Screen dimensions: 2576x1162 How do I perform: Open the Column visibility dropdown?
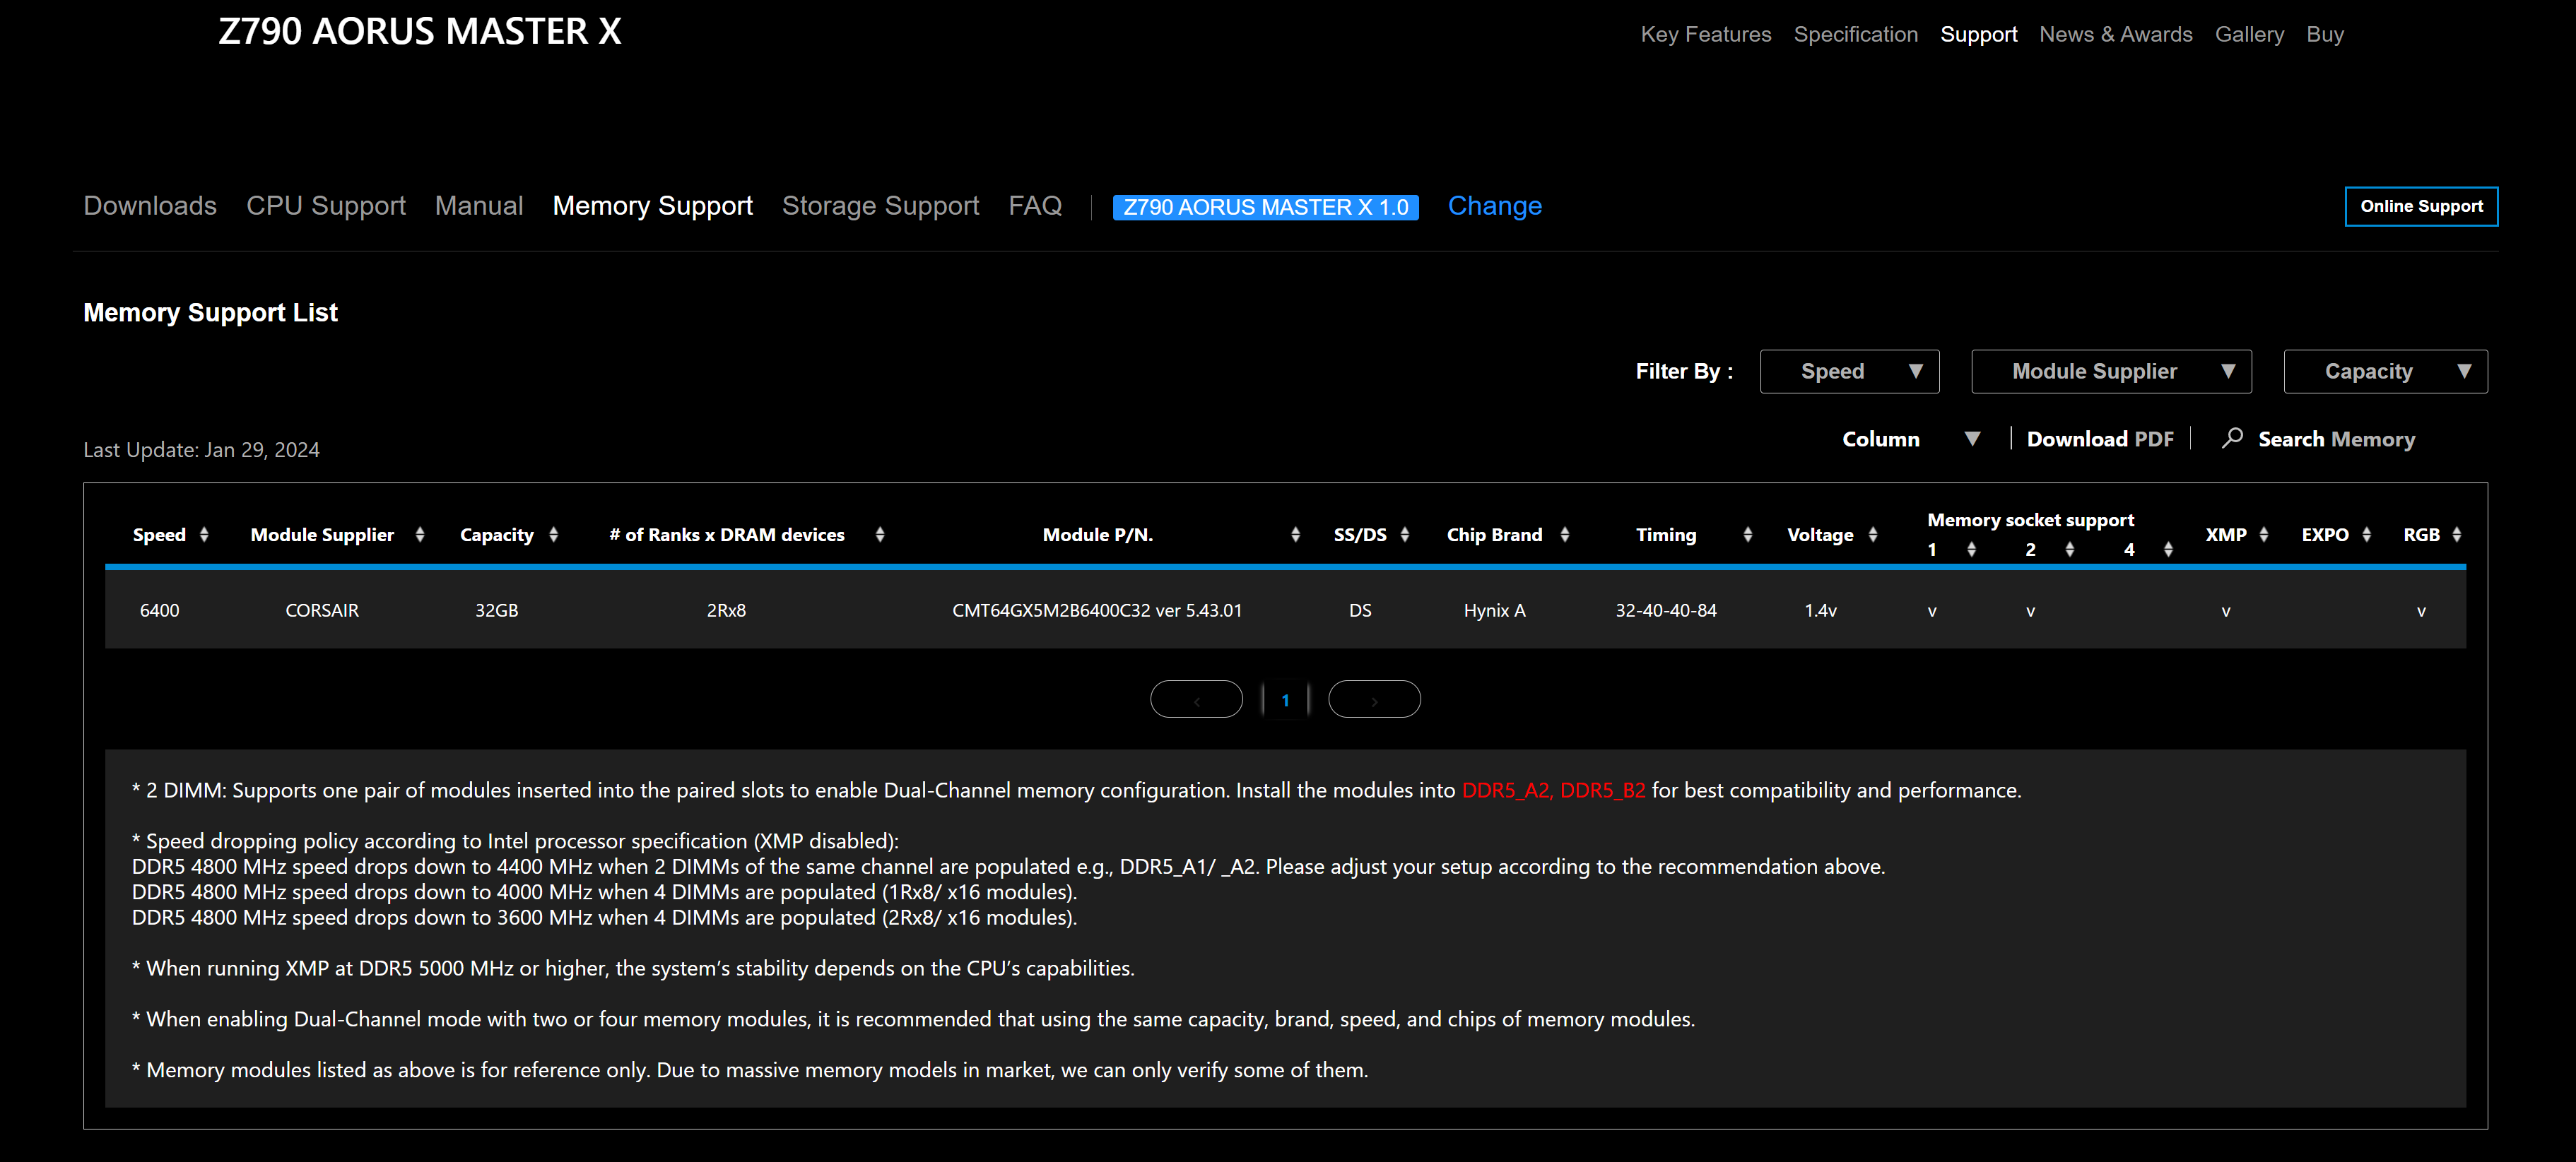1909,439
